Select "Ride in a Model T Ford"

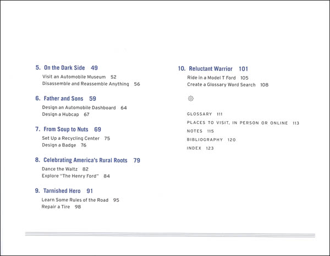pyautogui.click(x=211, y=78)
